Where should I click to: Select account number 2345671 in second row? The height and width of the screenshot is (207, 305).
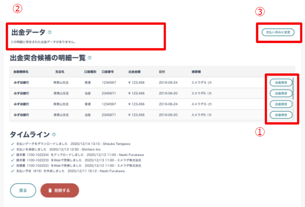pyautogui.click(x=109, y=93)
